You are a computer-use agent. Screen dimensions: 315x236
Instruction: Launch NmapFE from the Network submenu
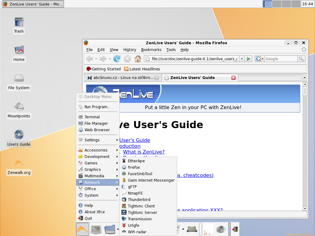pos(148,193)
